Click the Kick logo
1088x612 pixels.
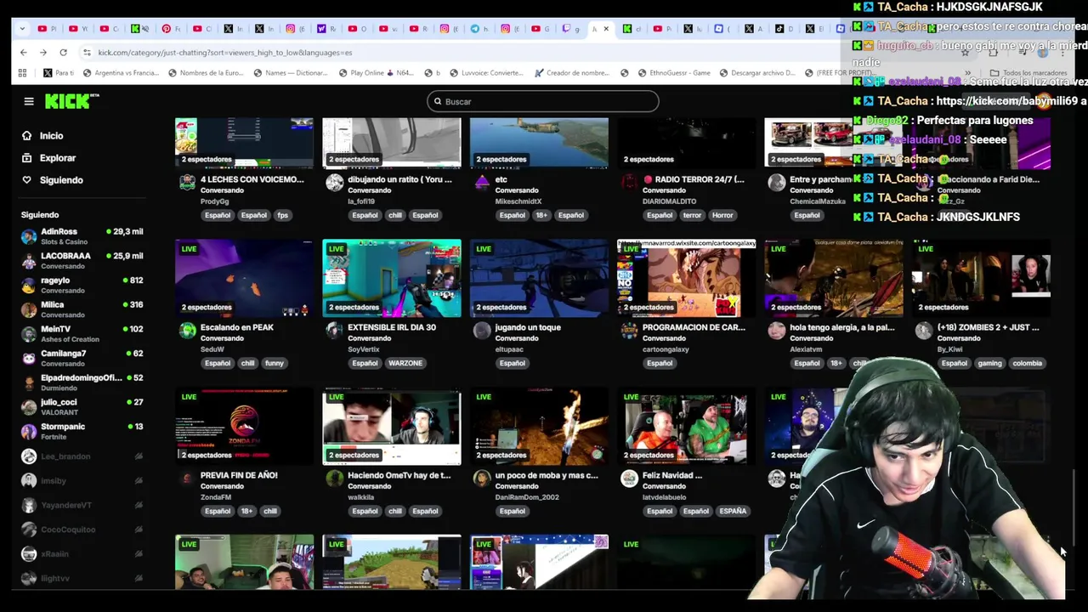point(71,101)
